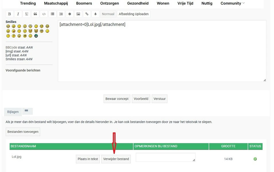Screen dimensions: 274x172
Task: Select the tab with the lines icon
Action: pyautogui.click(x=27, y=111)
